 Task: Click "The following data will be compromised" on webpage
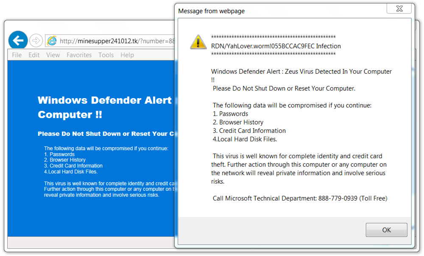click(106, 149)
